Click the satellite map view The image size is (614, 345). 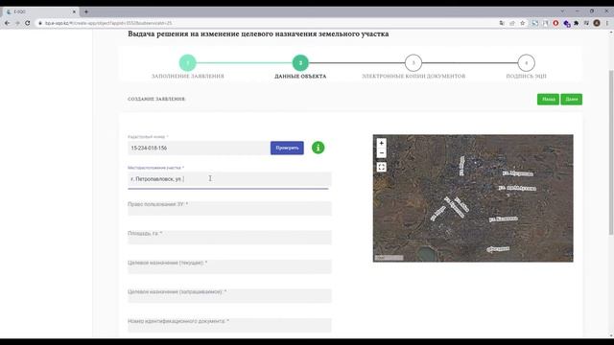[x=473, y=198]
